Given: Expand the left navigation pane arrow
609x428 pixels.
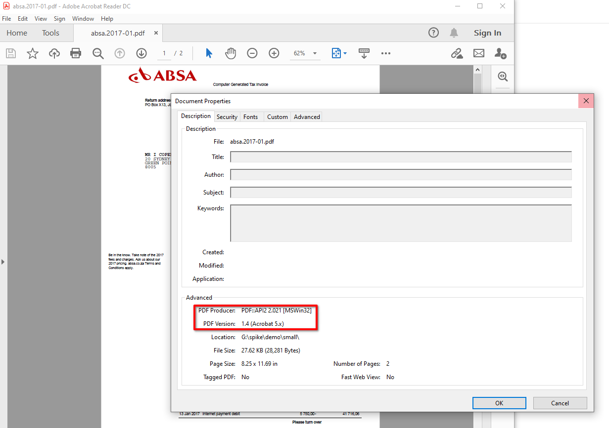Looking at the screenshot, I should point(3,262).
